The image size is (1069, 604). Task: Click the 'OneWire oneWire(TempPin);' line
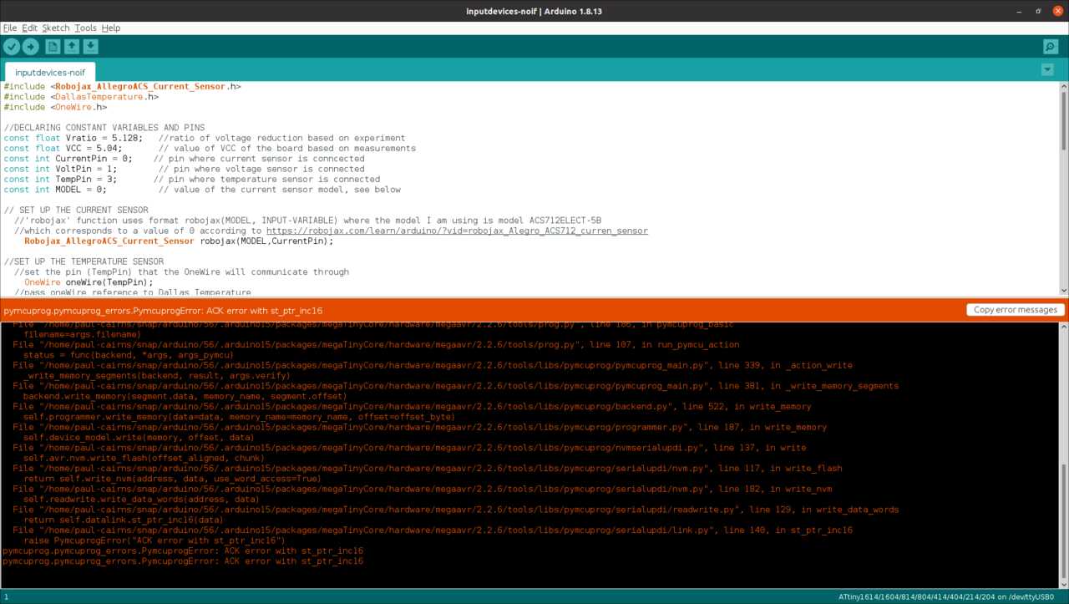(89, 282)
